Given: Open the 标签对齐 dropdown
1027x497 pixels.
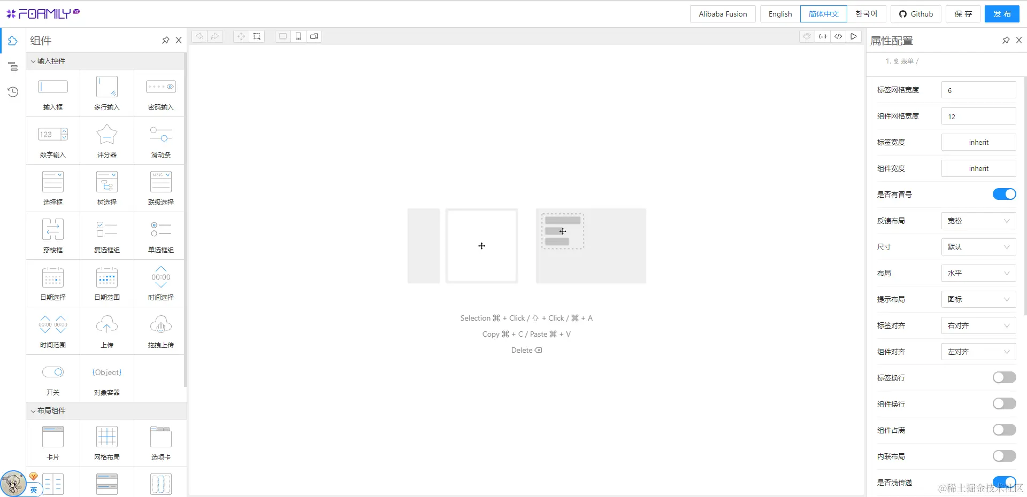Looking at the screenshot, I should pos(978,325).
